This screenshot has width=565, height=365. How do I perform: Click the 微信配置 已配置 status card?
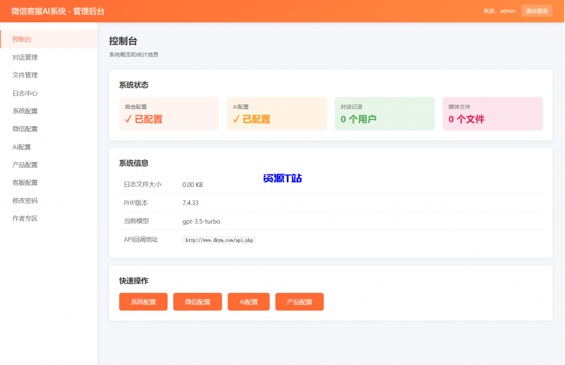(169, 114)
